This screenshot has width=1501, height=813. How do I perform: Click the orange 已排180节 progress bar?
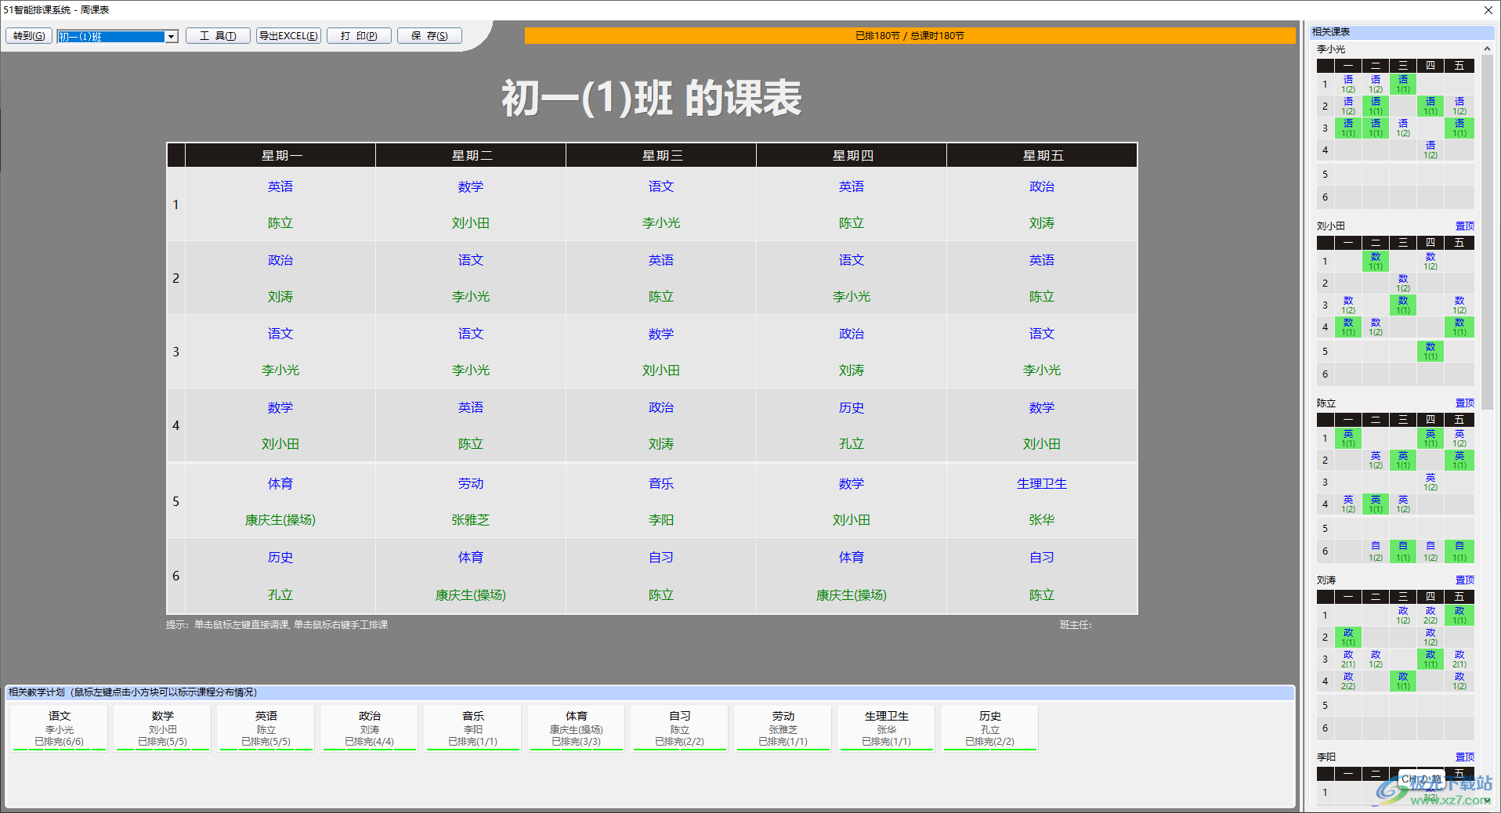pyautogui.click(x=910, y=36)
